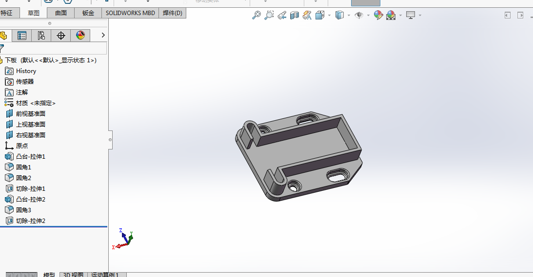The height and width of the screenshot is (277, 533).
Task: Click the 注解 annotation icon
Action: click(x=9, y=92)
